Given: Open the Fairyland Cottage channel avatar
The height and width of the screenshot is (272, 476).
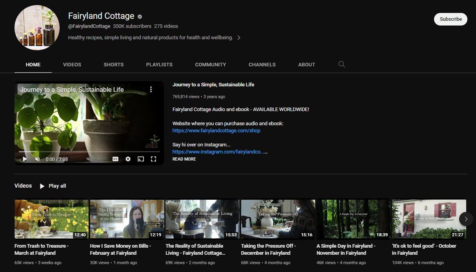Looking at the screenshot, I should pos(37,27).
